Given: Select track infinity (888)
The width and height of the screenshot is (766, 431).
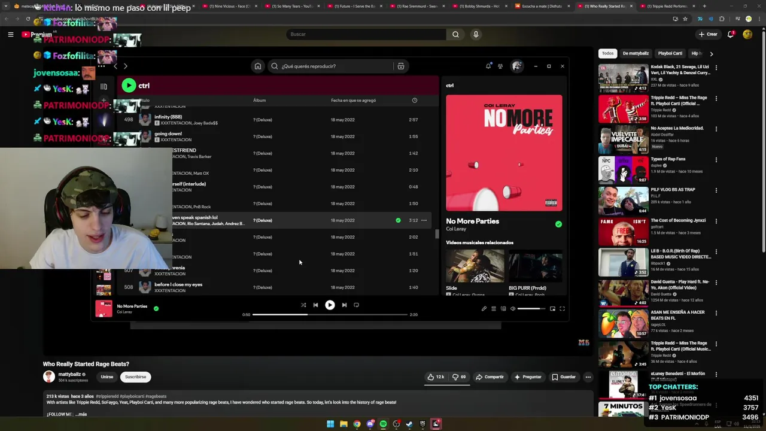Looking at the screenshot, I should 168,117.
